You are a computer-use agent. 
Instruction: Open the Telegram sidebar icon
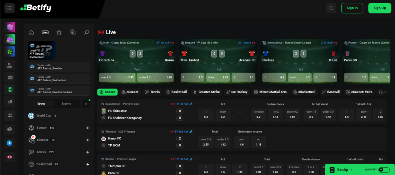click(x=10, y=143)
